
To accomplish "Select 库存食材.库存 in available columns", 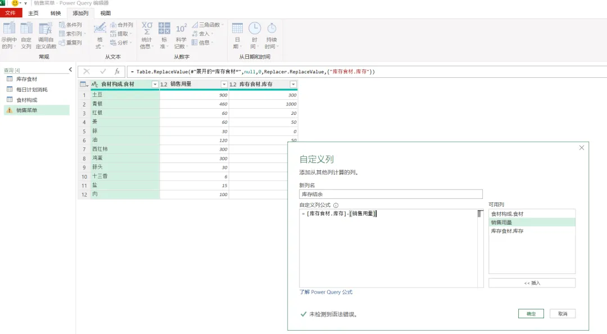I will (532, 231).
